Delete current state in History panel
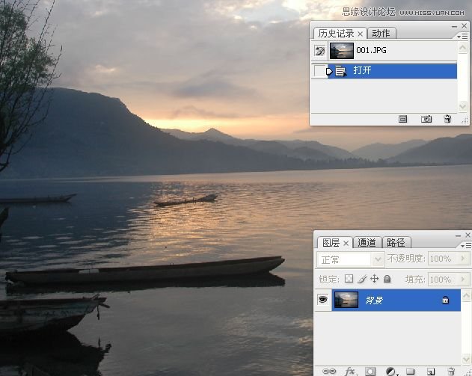The image size is (472, 376). (447, 119)
